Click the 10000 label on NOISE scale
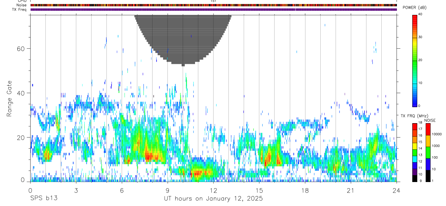Viewport: 446px width, 206px height. coord(436,134)
